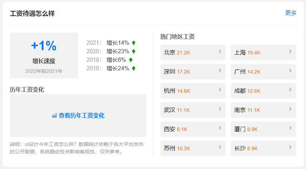Open 北京 21.2K salary card
This screenshot has height=169, width=306.
coord(193,53)
